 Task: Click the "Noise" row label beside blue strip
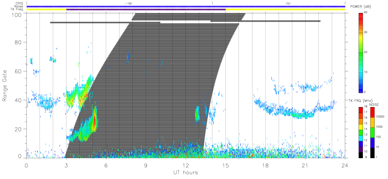[19, 6]
